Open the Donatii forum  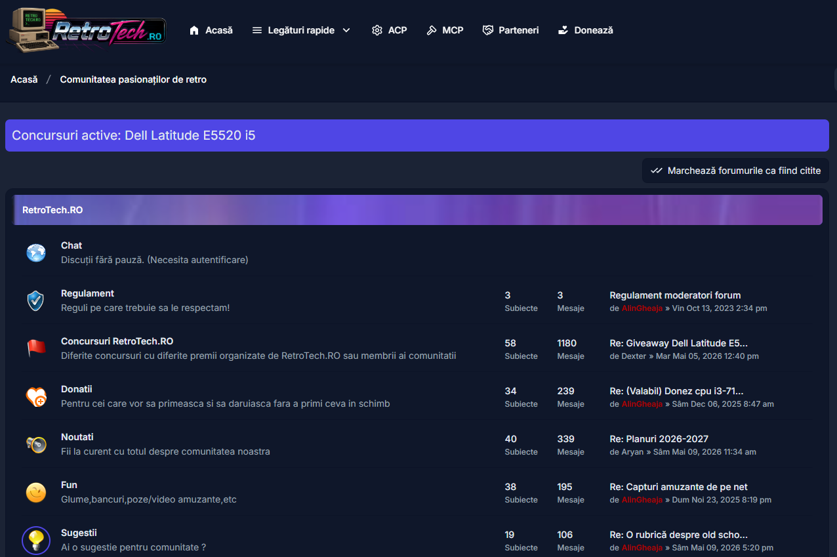click(77, 389)
